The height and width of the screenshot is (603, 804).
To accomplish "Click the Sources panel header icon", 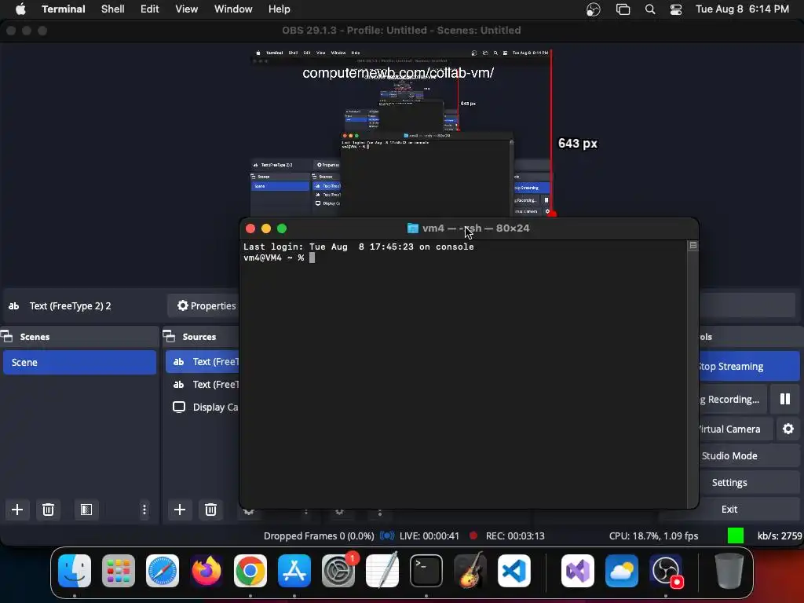I will pyautogui.click(x=170, y=336).
